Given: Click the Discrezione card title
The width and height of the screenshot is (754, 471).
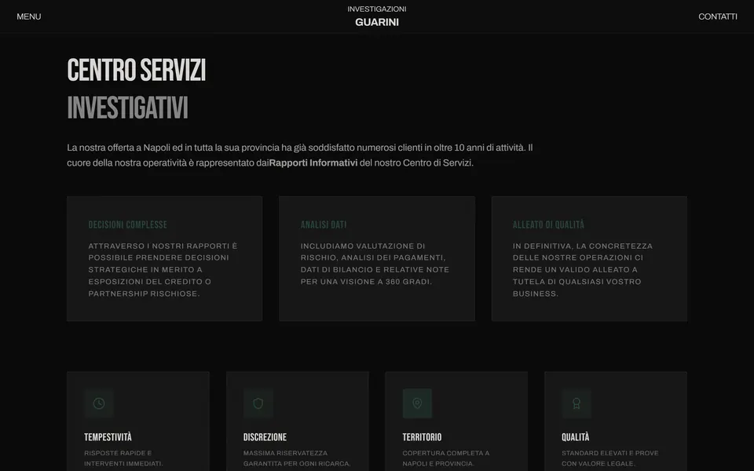Looking at the screenshot, I should [265, 437].
